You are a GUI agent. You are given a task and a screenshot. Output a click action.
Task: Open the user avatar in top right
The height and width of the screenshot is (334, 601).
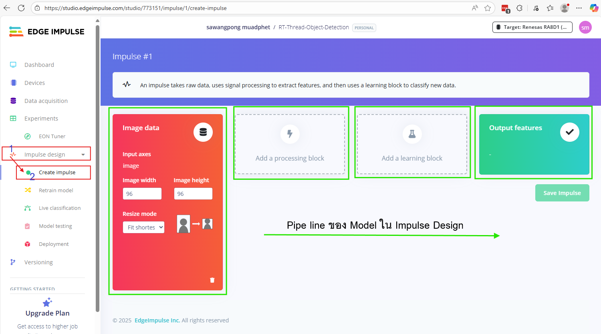click(x=585, y=28)
